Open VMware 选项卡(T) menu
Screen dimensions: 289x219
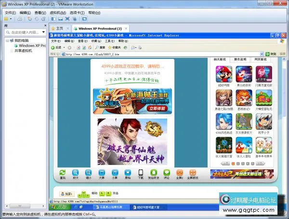[77, 13]
